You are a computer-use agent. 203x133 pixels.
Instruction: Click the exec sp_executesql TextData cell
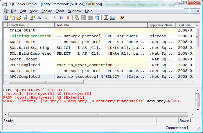coord(101,77)
